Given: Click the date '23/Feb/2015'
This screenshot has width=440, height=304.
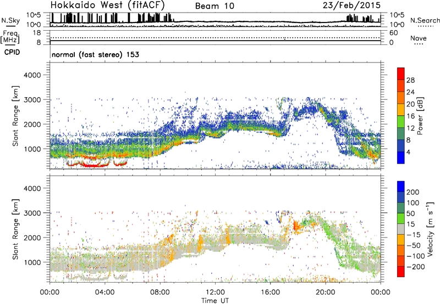Looking at the screenshot, I should point(351,5).
